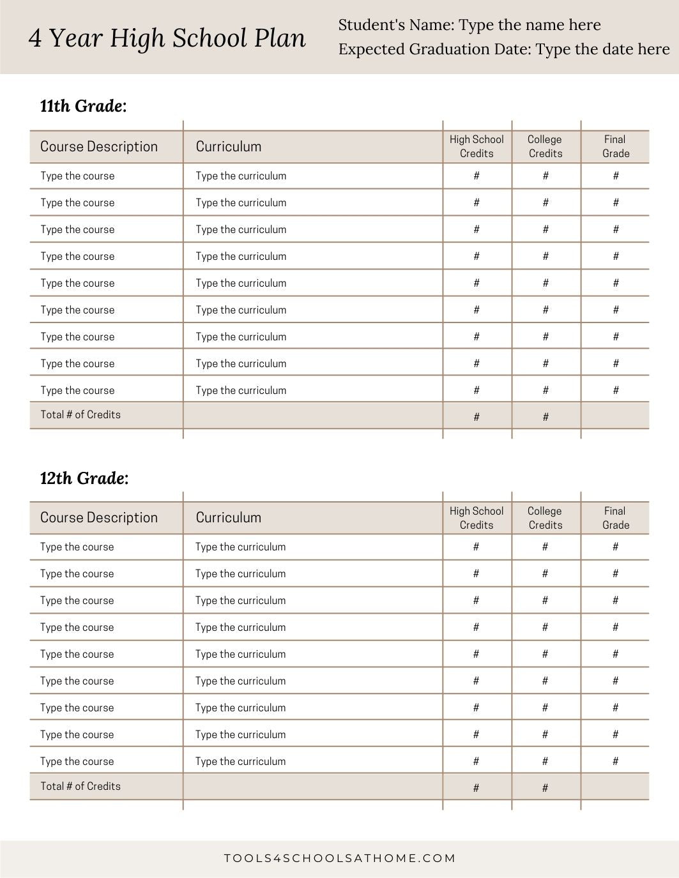
Task: Click the "11th Grade:" section heading
Action: coord(83,106)
